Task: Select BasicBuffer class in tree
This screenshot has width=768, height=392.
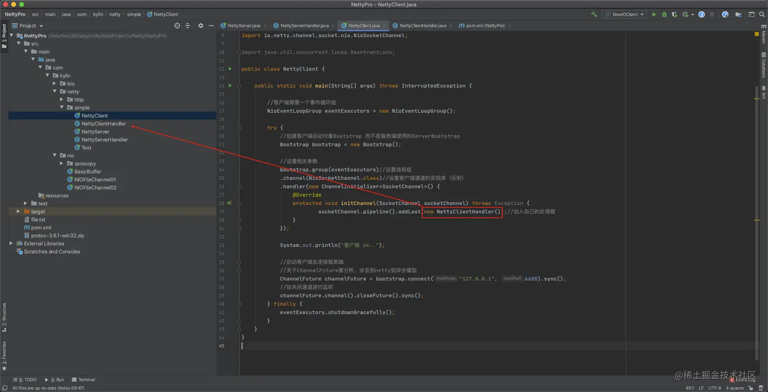Action: point(87,171)
